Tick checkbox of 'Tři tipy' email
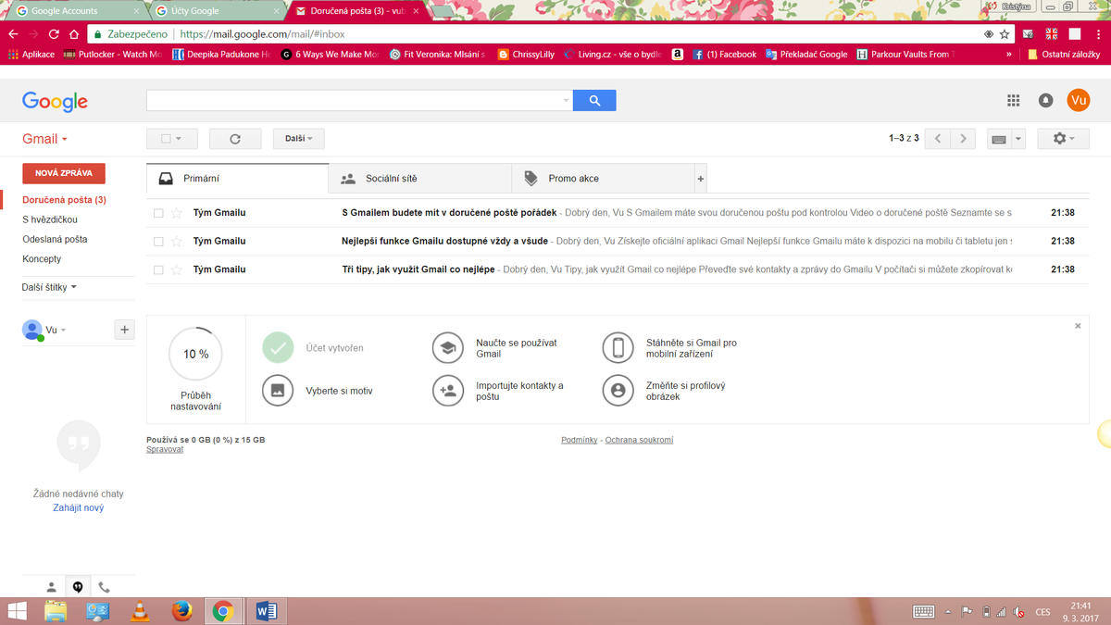The width and height of the screenshot is (1111, 625). [158, 270]
